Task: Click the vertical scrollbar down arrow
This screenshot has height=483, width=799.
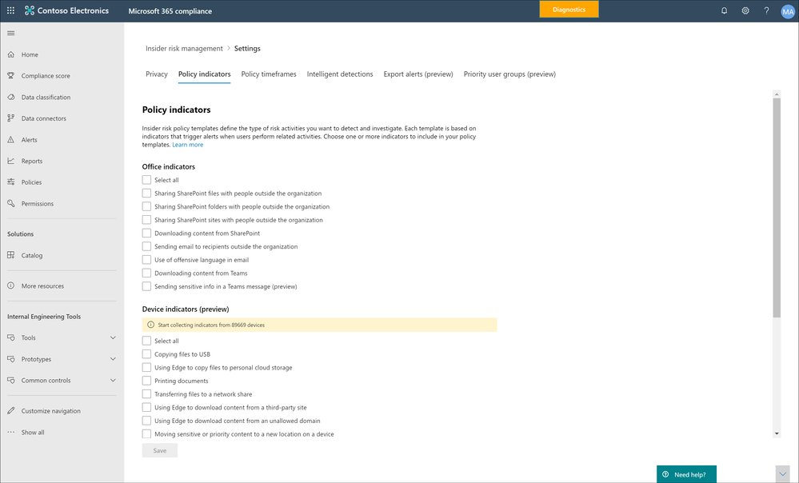Action: tap(777, 433)
